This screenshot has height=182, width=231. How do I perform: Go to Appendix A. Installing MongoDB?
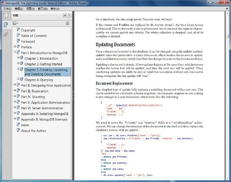pyautogui.click(x=45, y=114)
